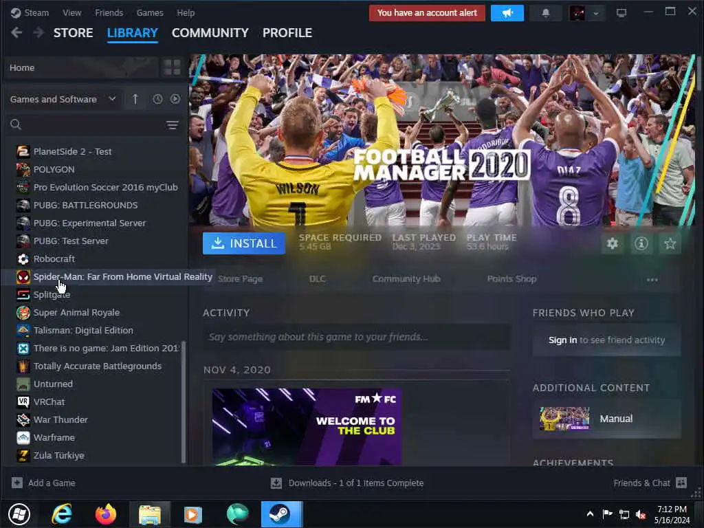Go to the STORE section
Viewport: 704px width, 528px height.
[73, 33]
